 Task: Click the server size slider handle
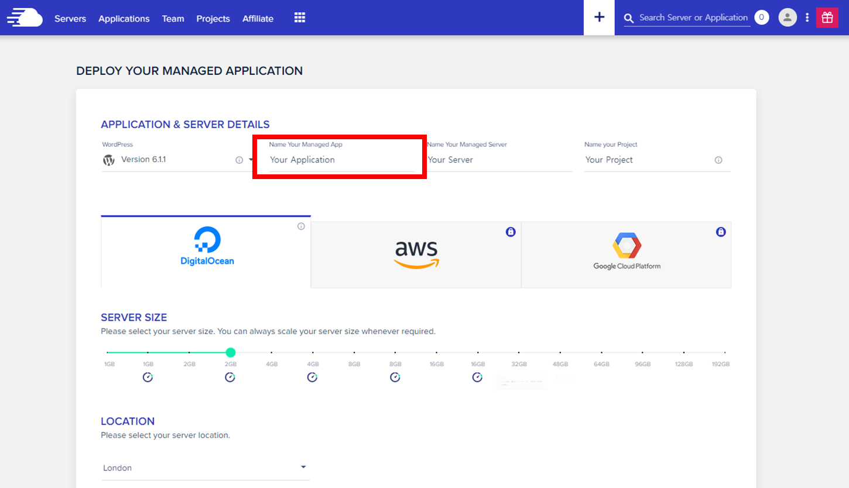tap(231, 352)
